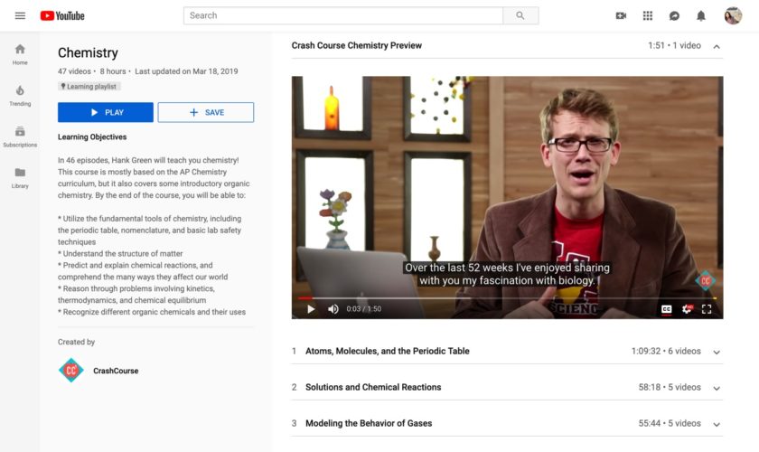Save the Chemistry playlist
Image resolution: width=759 pixels, height=452 pixels.
[205, 112]
